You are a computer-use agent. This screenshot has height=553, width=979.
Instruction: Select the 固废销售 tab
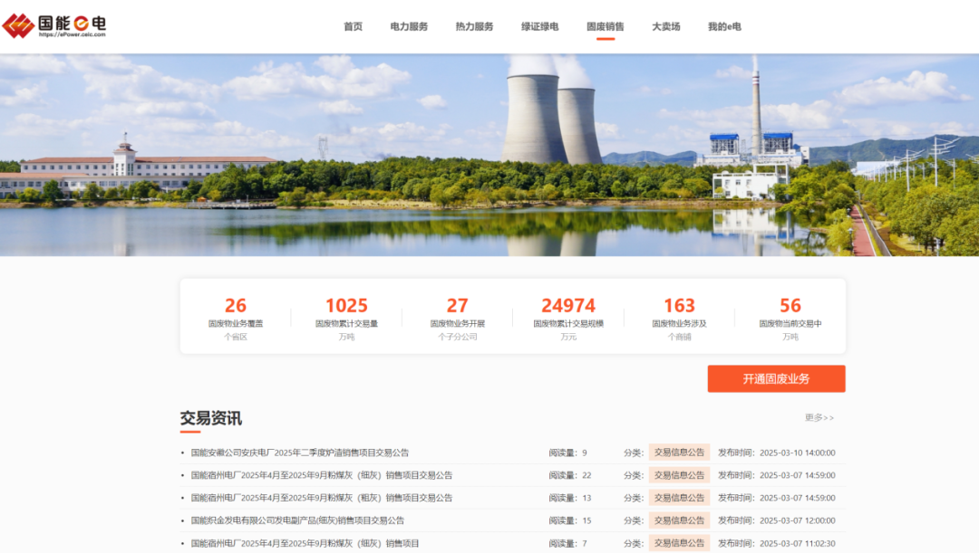[x=605, y=27]
